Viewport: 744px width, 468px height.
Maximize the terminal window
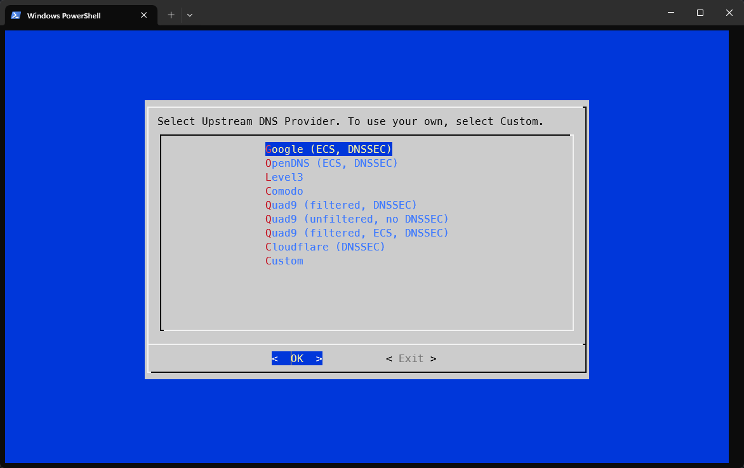pos(700,13)
